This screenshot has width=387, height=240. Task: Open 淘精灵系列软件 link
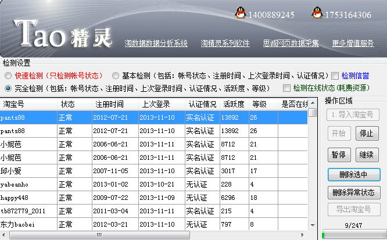tap(225, 43)
